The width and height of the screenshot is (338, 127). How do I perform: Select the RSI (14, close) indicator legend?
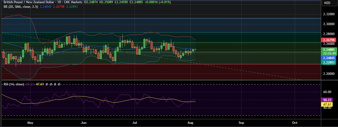13,84
